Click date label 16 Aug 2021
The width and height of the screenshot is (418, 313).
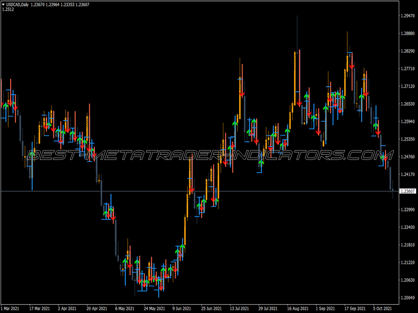click(298, 309)
